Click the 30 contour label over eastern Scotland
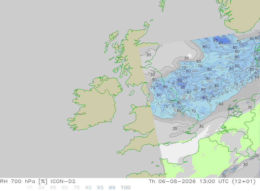This screenshot has width=260, height=191. pyautogui.click(x=149, y=55)
